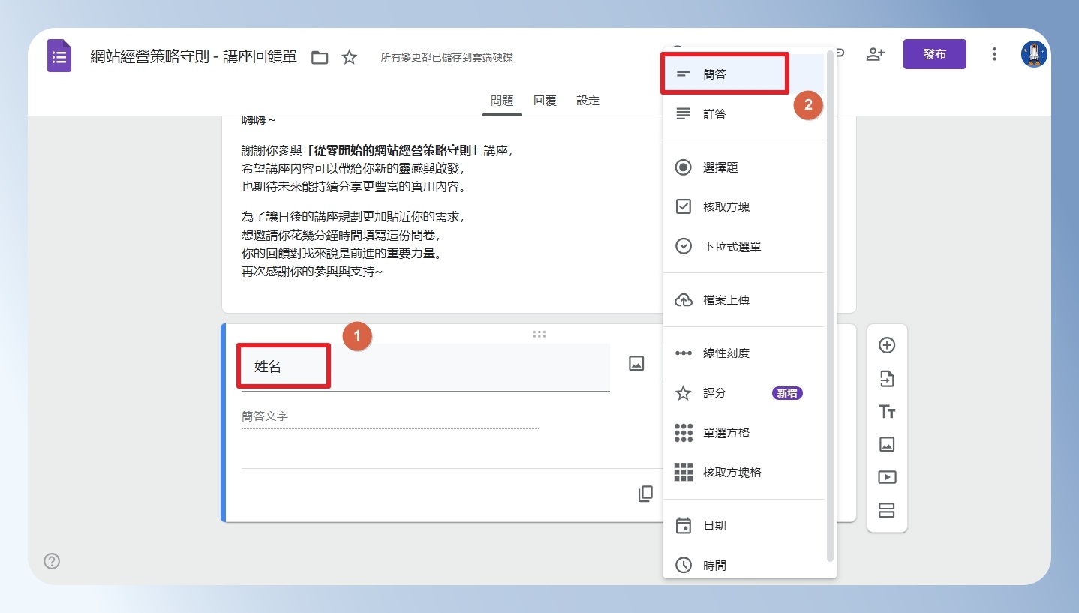Add a video from the side toolbar
Image resolution: width=1079 pixels, height=613 pixels.
(x=887, y=477)
